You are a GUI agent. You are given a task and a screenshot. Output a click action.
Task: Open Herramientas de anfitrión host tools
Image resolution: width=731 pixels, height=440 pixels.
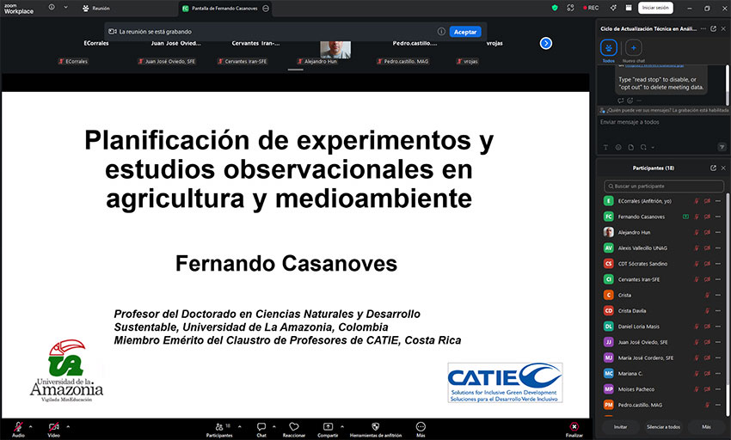pyautogui.click(x=375, y=426)
